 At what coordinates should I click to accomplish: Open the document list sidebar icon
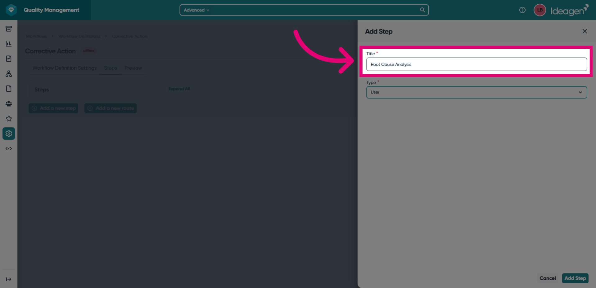(9, 59)
